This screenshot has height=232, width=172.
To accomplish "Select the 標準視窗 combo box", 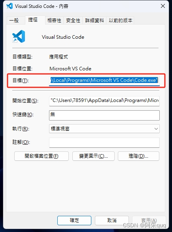I will (x=104, y=129).
